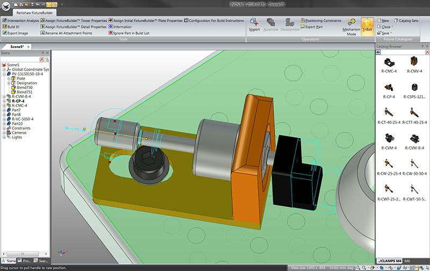Click Positioning Constraints

[x=322, y=20]
